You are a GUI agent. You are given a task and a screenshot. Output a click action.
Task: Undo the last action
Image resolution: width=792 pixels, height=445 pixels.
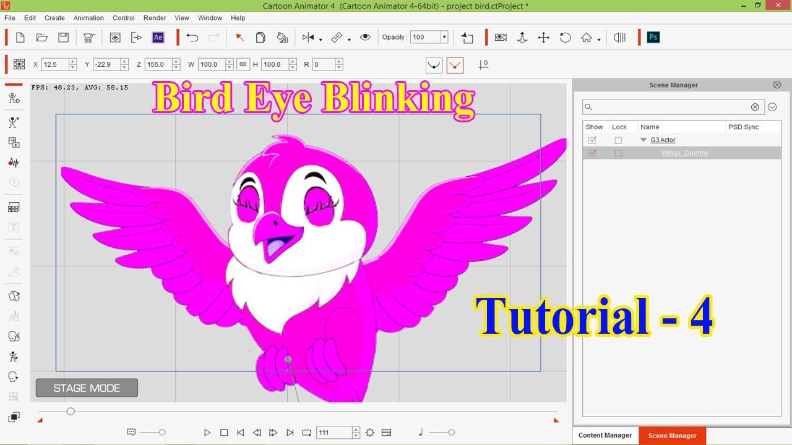click(x=192, y=38)
